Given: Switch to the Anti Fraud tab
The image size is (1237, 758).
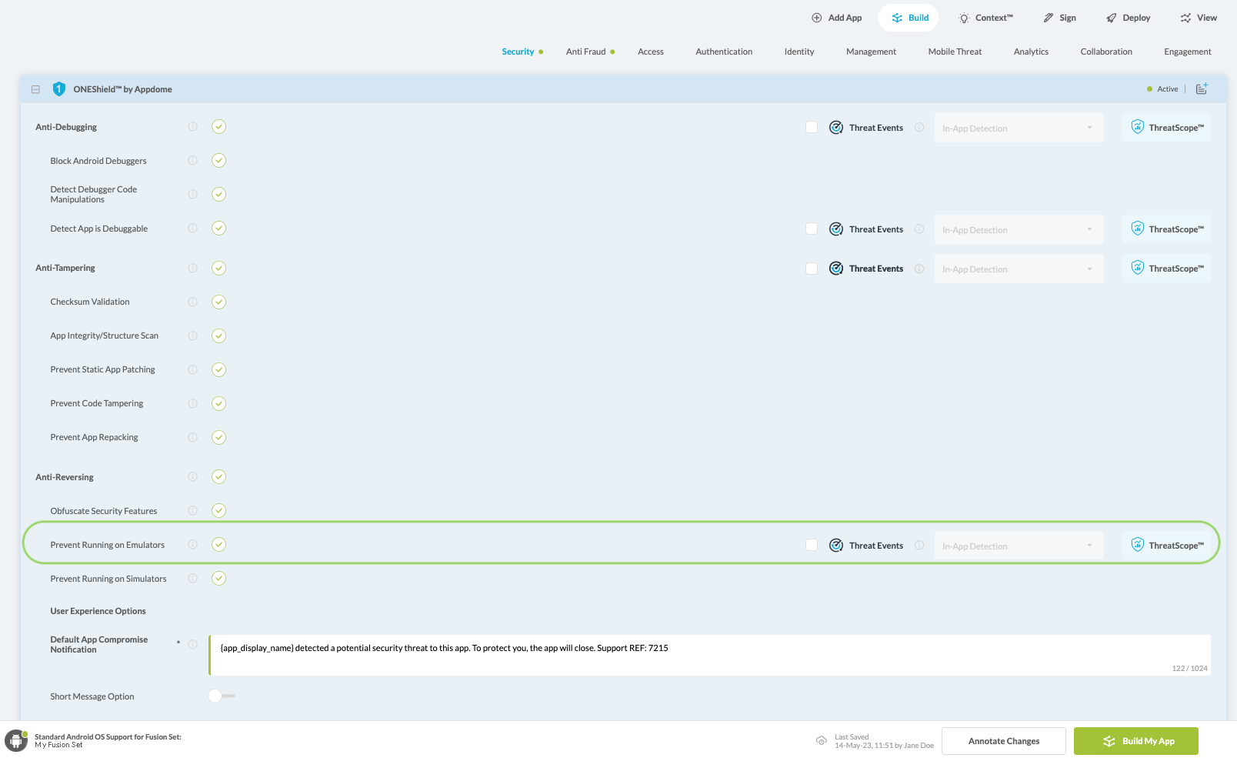Looking at the screenshot, I should (586, 52).
